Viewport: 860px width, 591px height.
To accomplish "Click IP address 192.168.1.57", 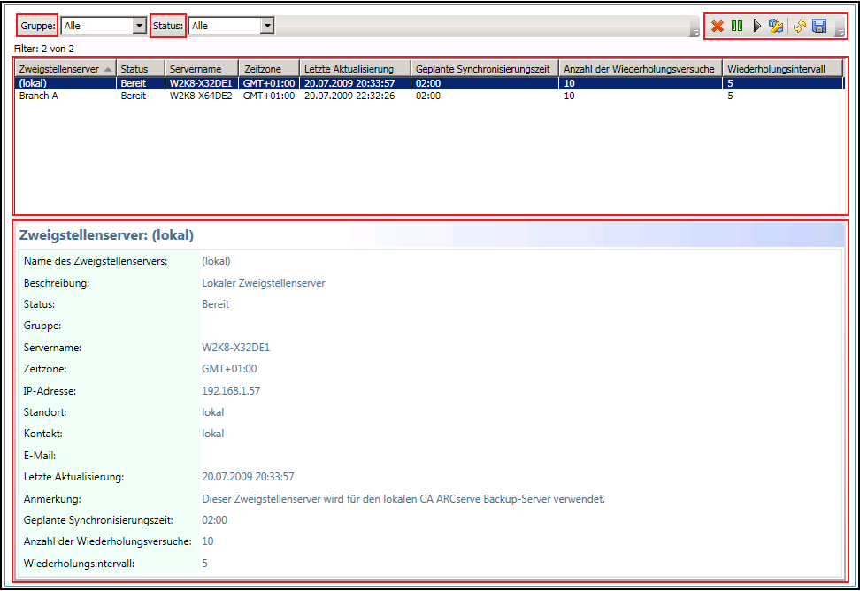I will (231, 391).
